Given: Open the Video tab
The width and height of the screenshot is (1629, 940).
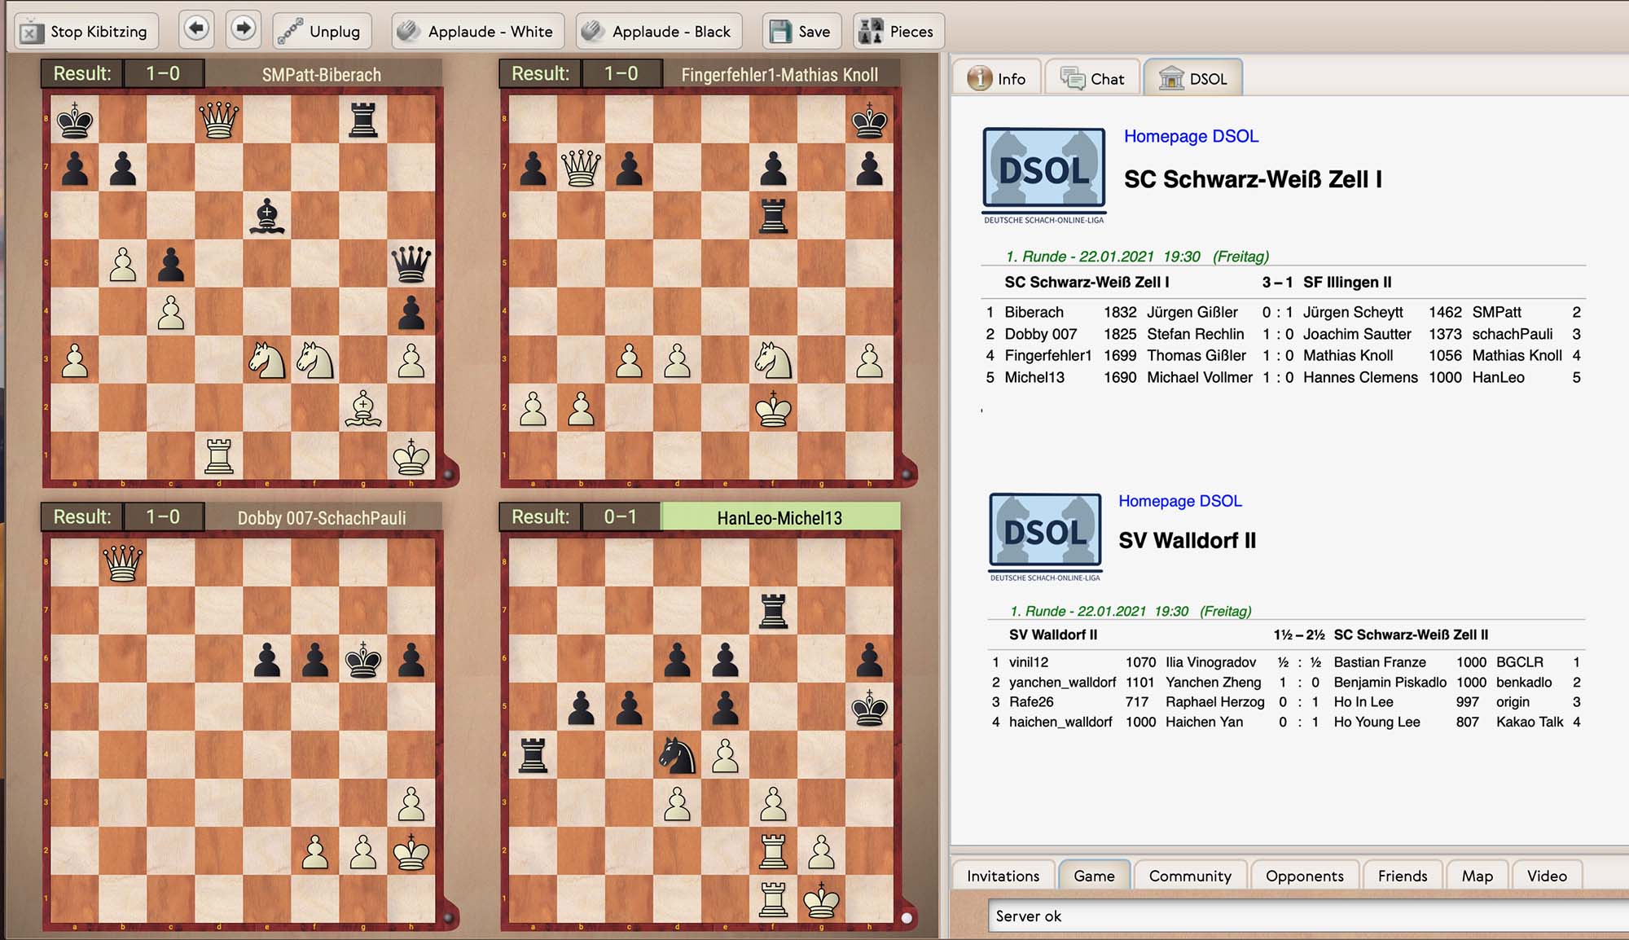Looking at the screenshot, I should point(1546,876).
